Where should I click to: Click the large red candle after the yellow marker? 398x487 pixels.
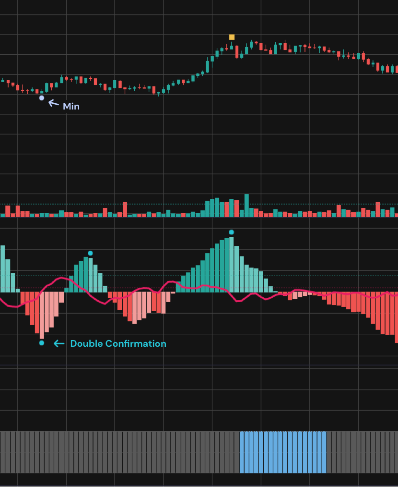[x=237, y=51]
